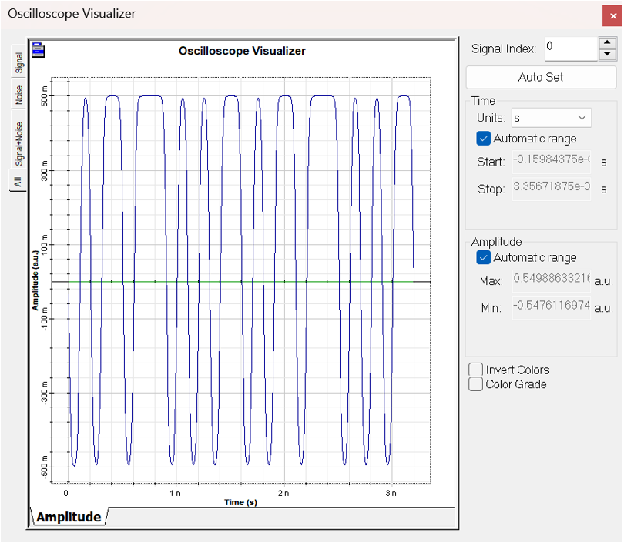Viewport: 624px width, 546px height.
Task: Select the All tab
Action: pos(18,182)
